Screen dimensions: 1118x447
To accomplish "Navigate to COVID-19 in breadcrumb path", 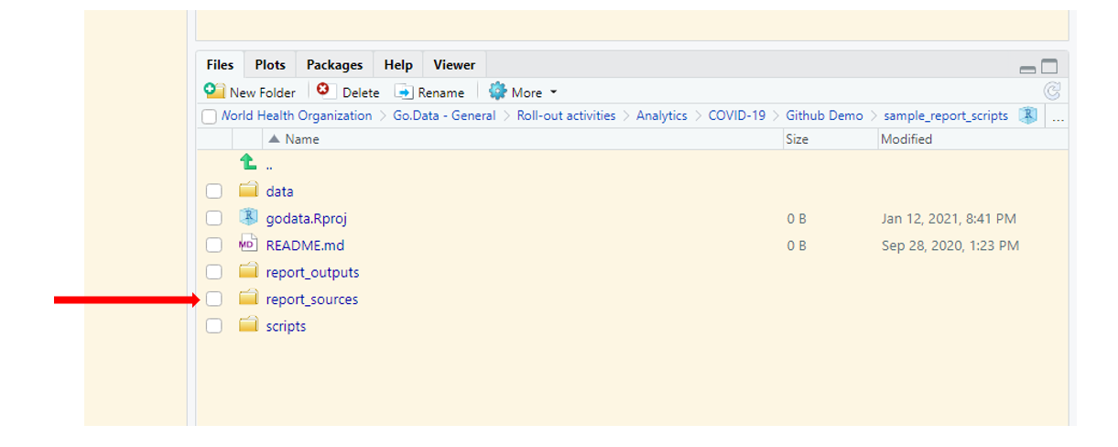I will 736,115.
